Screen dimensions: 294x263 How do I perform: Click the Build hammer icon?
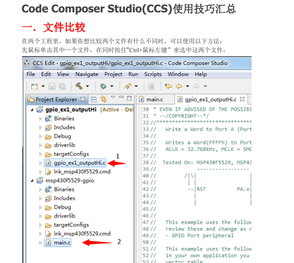point(79,86)
